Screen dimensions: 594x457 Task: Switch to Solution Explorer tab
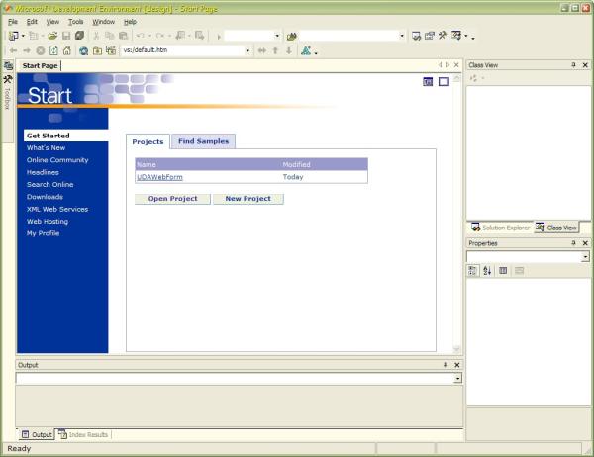tap(500, 228)
